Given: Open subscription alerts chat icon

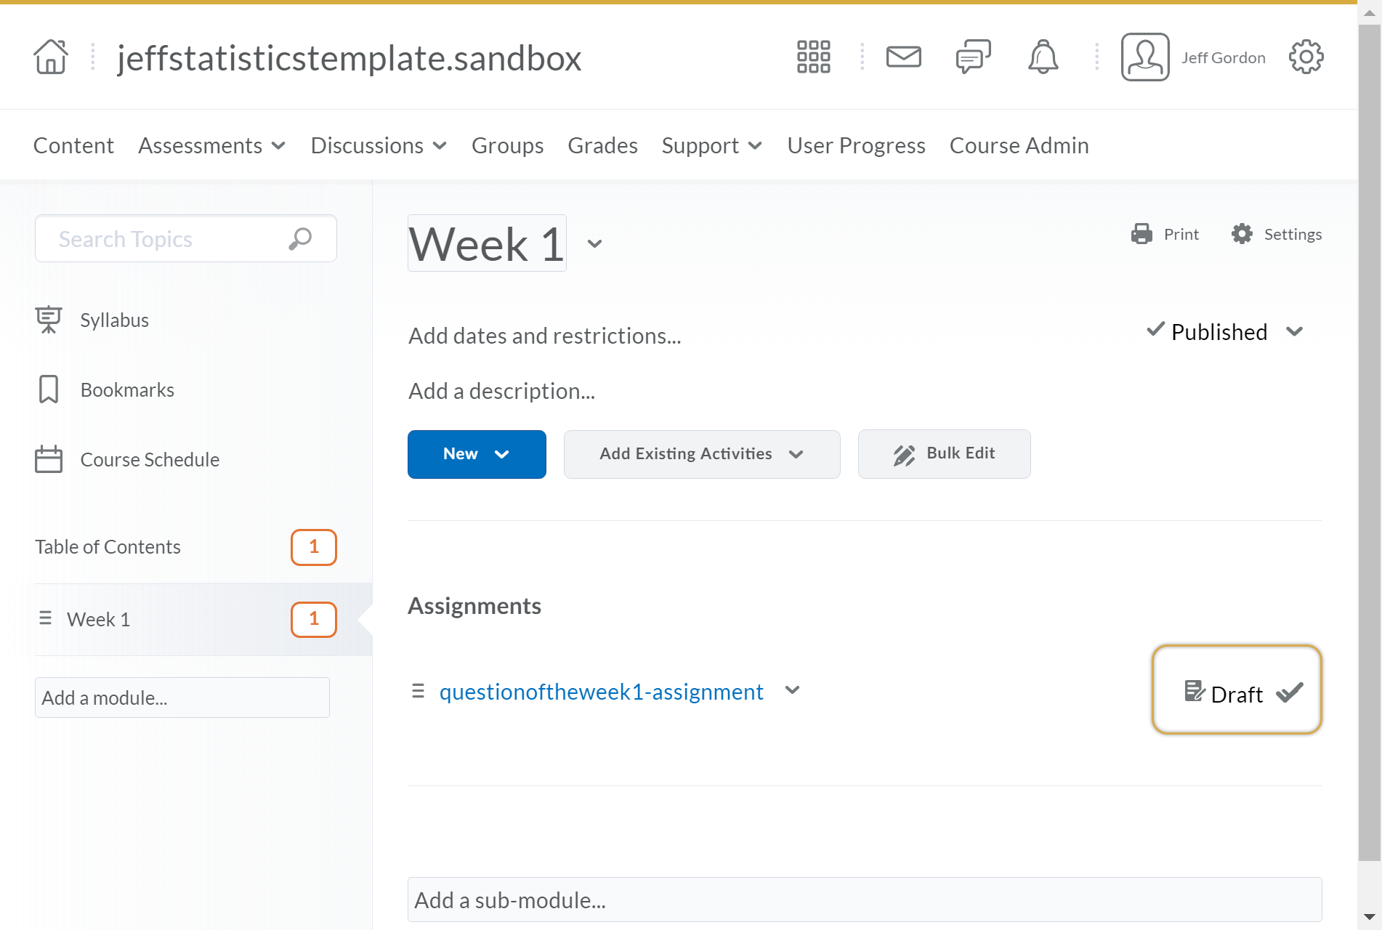Looking at the screenshot, I should pyautogui.click(x=973, y=57).
